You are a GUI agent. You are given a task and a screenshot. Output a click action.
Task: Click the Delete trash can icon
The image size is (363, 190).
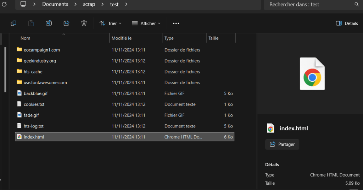[84, 23]
